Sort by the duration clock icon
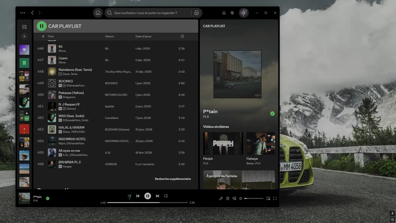This screenshot has height=223, width=396. (x=182, y=36)
